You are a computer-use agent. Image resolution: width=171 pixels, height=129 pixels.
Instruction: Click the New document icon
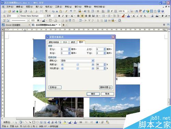4,11
